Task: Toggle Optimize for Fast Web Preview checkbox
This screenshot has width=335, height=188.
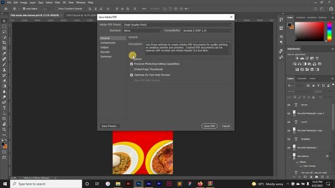Action: pyautogui.click(x=131, y=75)
